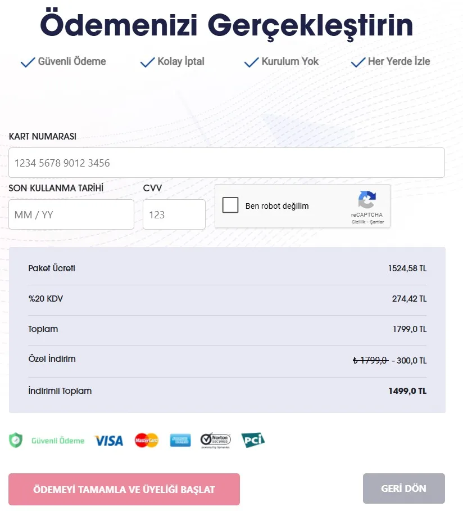Image resolution: width=463 pixels, height=511 pixels.
Task: Click the checkmark beside Güvenli Ödeme
Action: pos(28,62)
